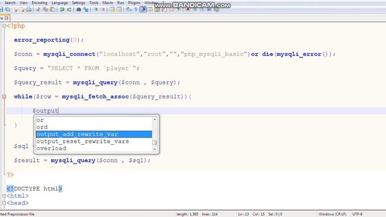Screen dimensions: 386x217
Task: Click the Zoom Out toolbar icon
Action: coord(103,10)
